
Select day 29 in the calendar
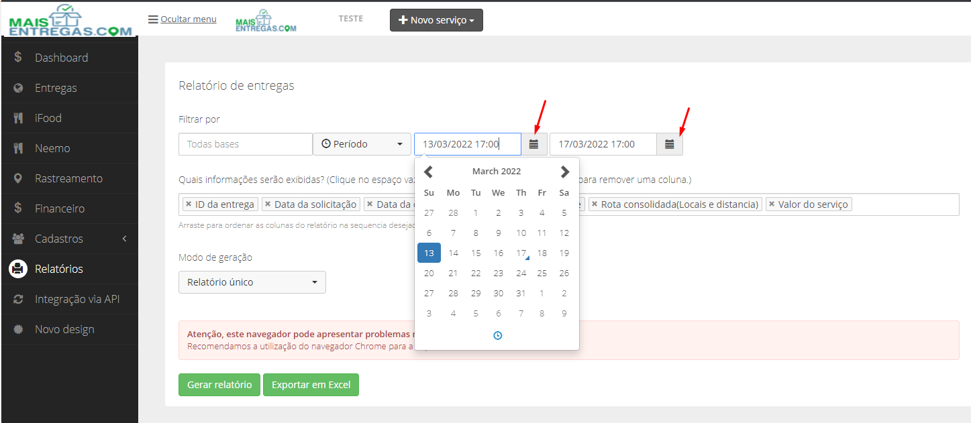[x=476, y=294]
